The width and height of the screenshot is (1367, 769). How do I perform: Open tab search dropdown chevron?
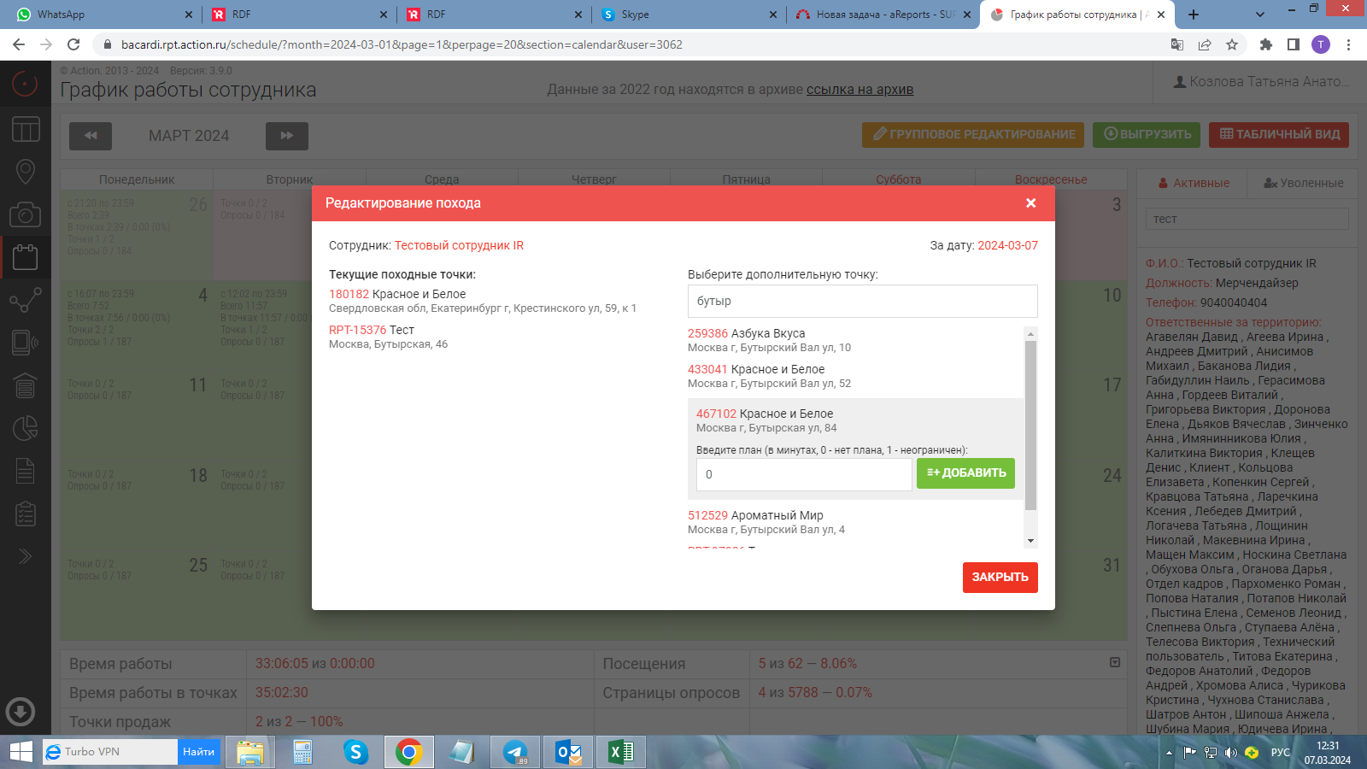[1260, 15]
